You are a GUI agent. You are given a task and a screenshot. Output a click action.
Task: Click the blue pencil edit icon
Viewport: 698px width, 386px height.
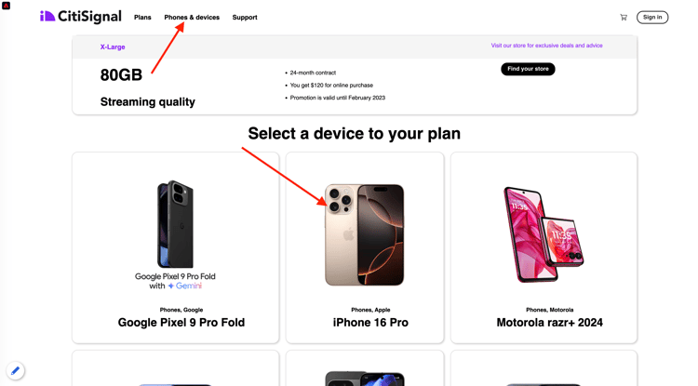[15, 370]
